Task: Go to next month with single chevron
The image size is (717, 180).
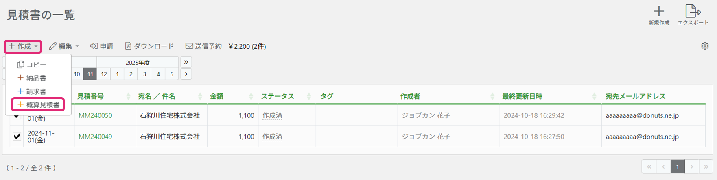Action: click(x=186, y=74)
